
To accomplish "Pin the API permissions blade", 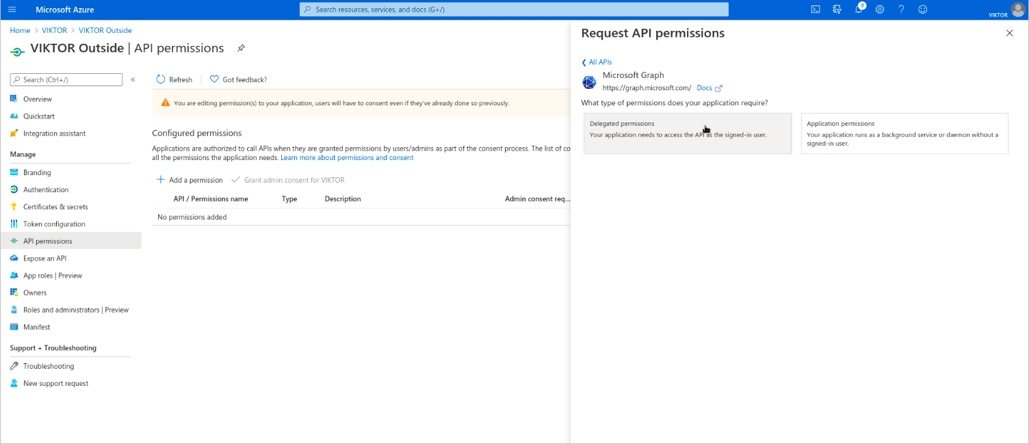I will point(241,49).
